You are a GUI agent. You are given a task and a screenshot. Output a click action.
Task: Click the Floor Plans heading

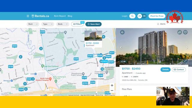click(x=127, y=89)
